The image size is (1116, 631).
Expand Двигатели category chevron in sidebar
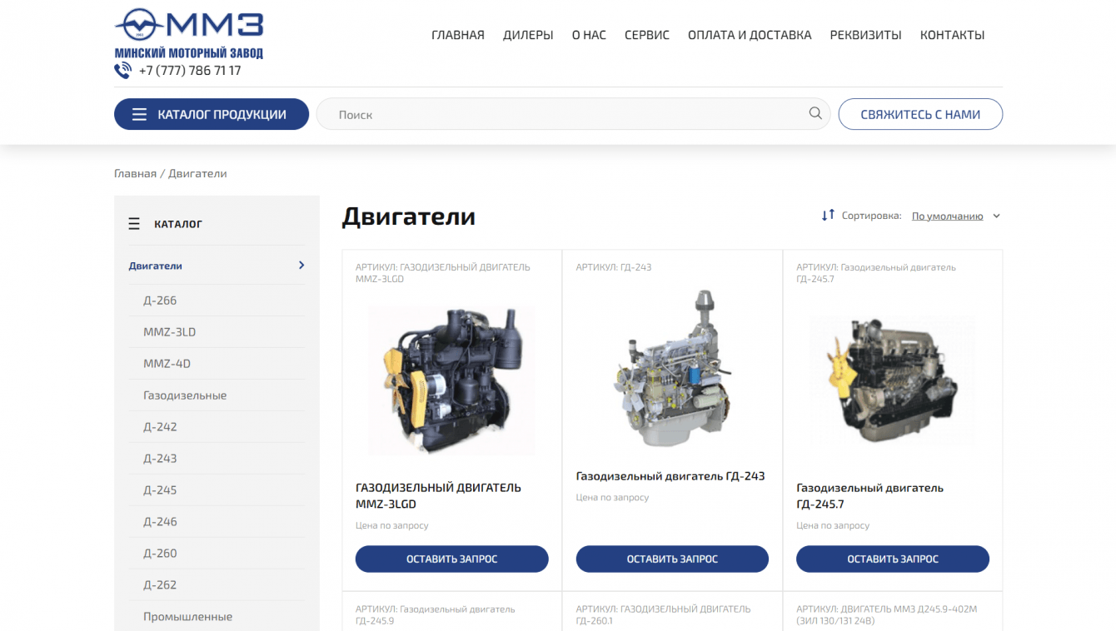301,266
